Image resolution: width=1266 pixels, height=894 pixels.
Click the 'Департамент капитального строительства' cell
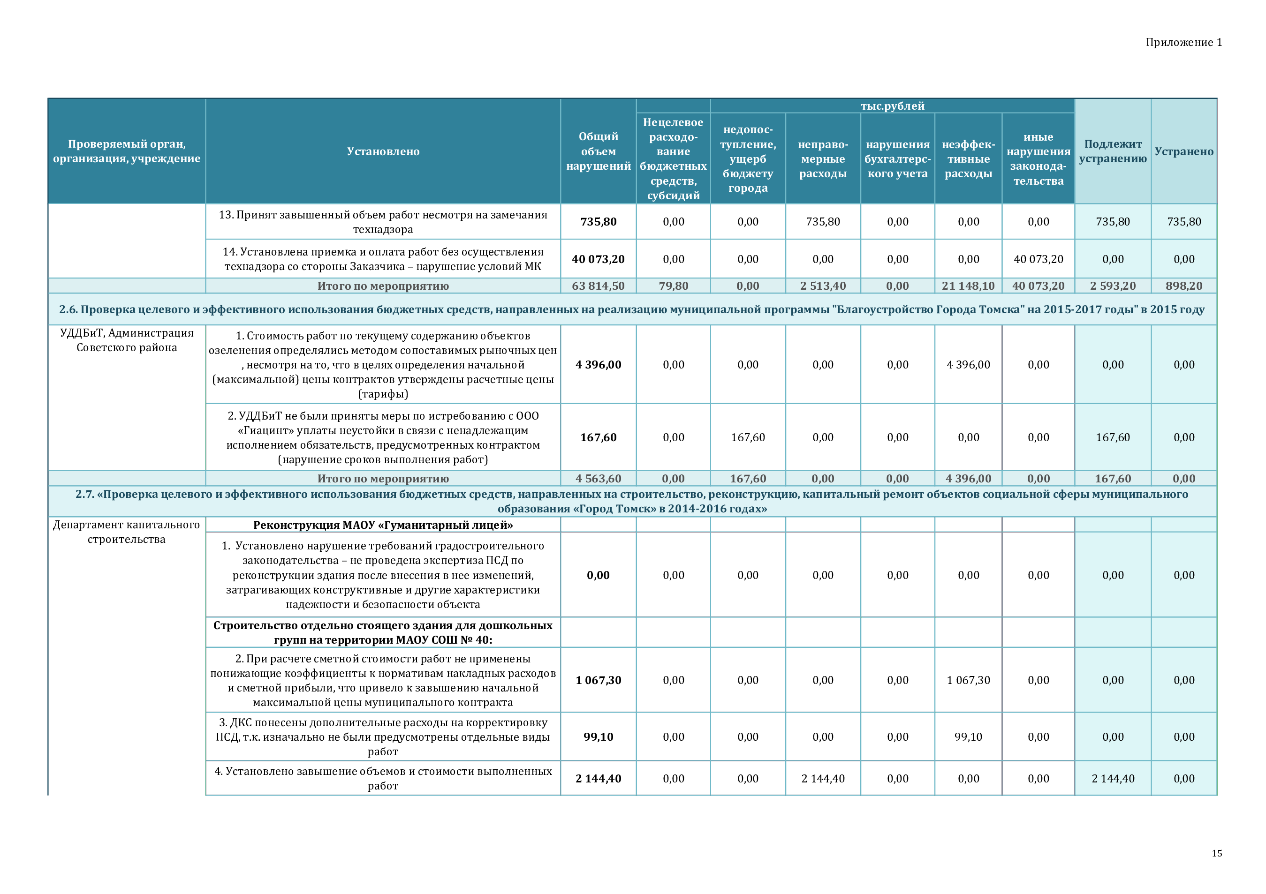click(x=126, y=532)
